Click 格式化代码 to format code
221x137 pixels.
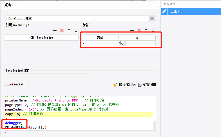point(124,85)
